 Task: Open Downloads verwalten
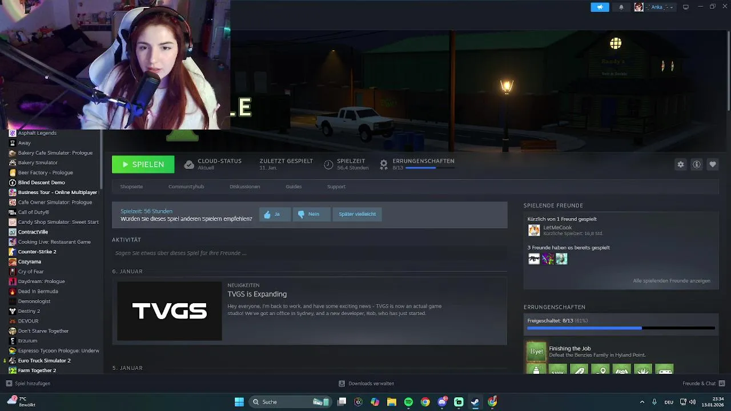coord(366,384)
